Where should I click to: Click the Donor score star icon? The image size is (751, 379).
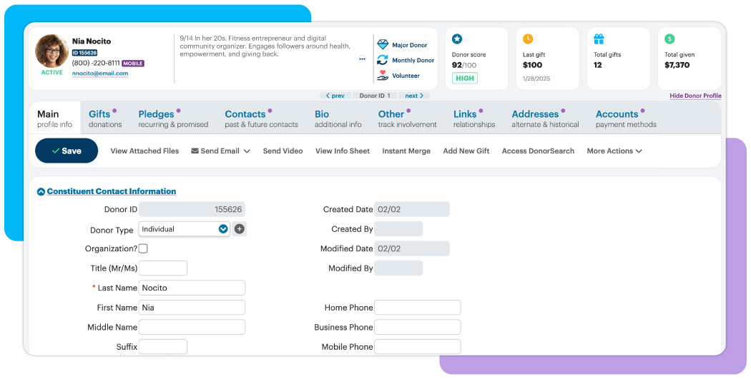(457, 39)
